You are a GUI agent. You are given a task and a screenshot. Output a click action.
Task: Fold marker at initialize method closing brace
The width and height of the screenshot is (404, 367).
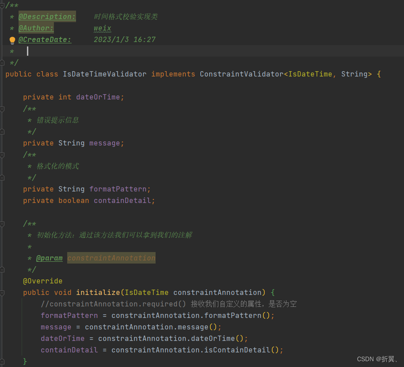(2, 361)
